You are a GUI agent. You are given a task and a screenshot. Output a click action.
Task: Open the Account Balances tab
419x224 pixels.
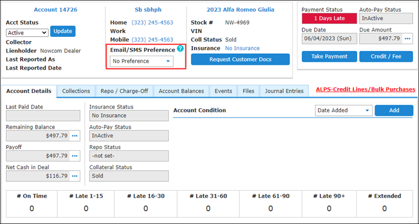tap(181, 91)
